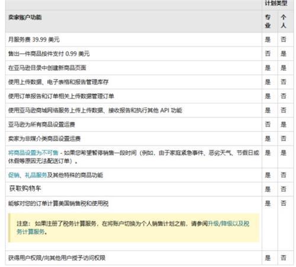Click 专业 value 是 for 卖家为非媒介类商品 row

[x=268, y=139]
